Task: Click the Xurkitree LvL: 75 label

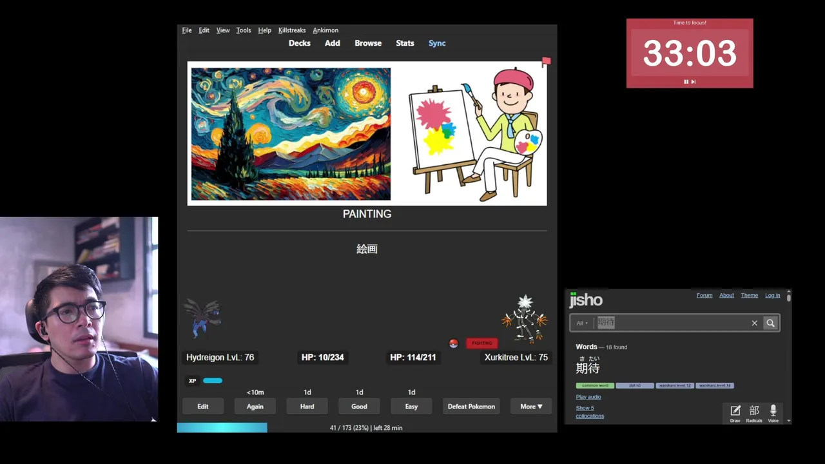Action: pos(516,357)
